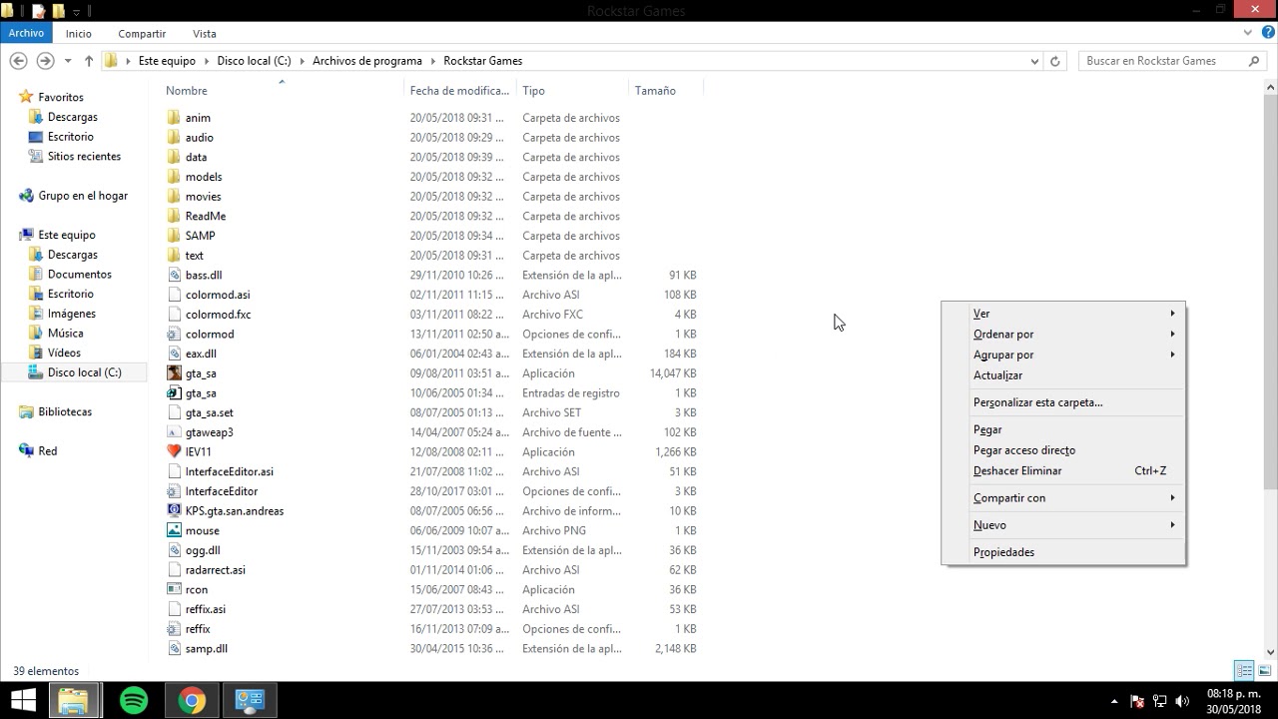Image resolution: width=1278 pixels, height=719 pixels.
Task: Open the Control Panel taskbar icon
Action: coord(249,700)
